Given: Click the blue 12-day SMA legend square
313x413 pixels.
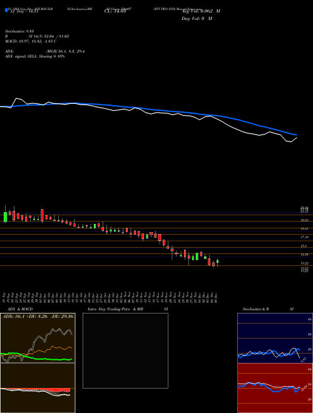Looking at the screenshot, I should (6, 11).
